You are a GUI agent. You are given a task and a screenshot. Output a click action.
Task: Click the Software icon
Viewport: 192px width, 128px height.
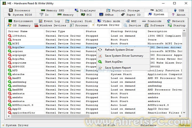147,25
